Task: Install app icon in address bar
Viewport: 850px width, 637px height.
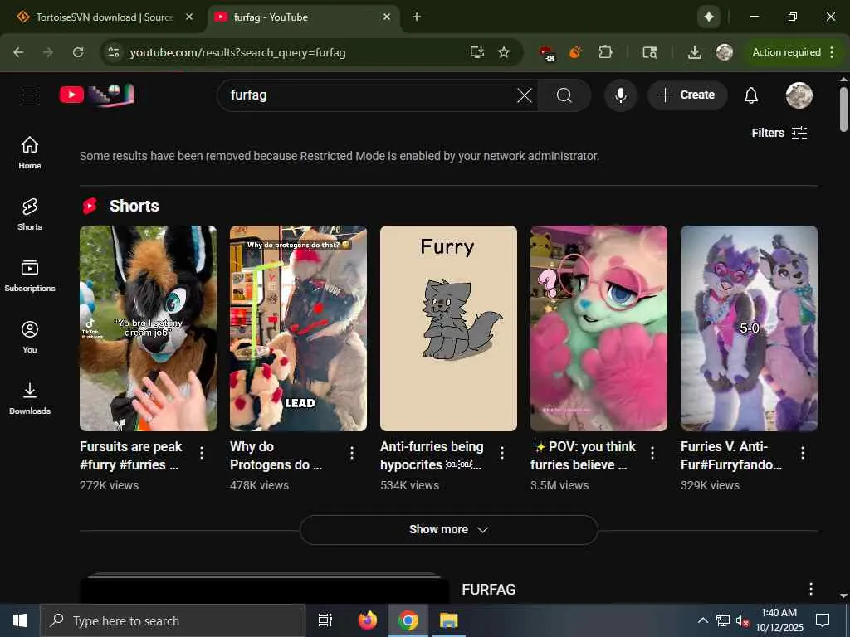Action: pyautogui.click(x=477, y=52)
